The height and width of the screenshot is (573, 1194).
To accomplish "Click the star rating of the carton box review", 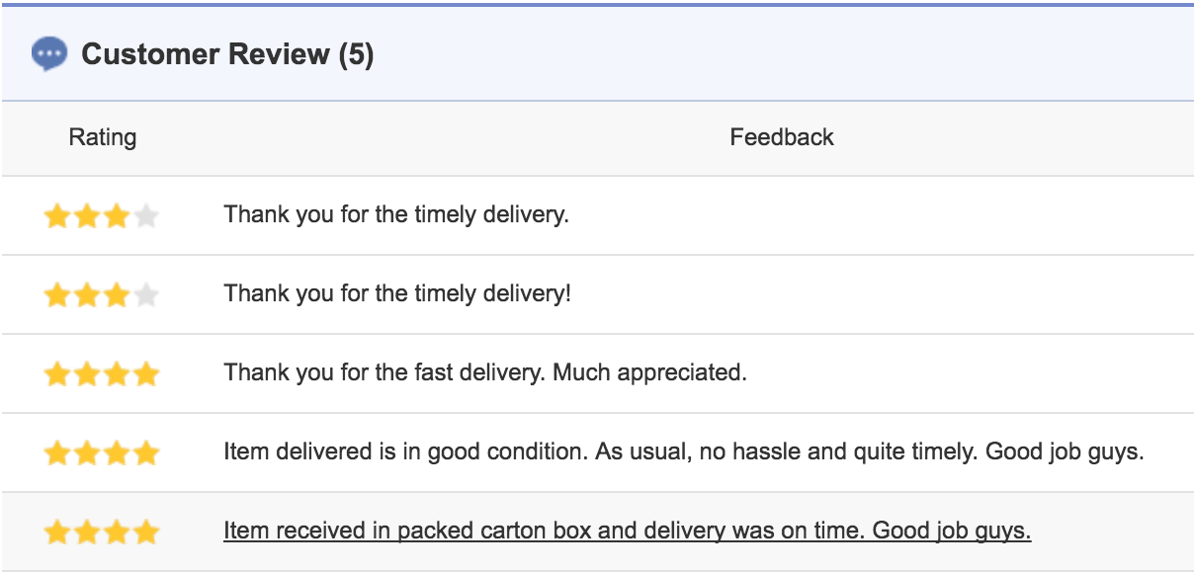I will coord(101,533).
